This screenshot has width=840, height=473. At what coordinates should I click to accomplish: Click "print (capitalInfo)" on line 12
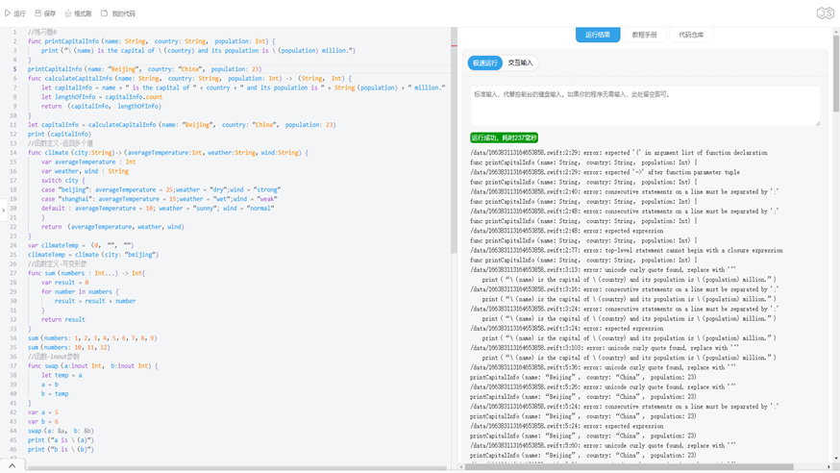[x=60, y=134]
